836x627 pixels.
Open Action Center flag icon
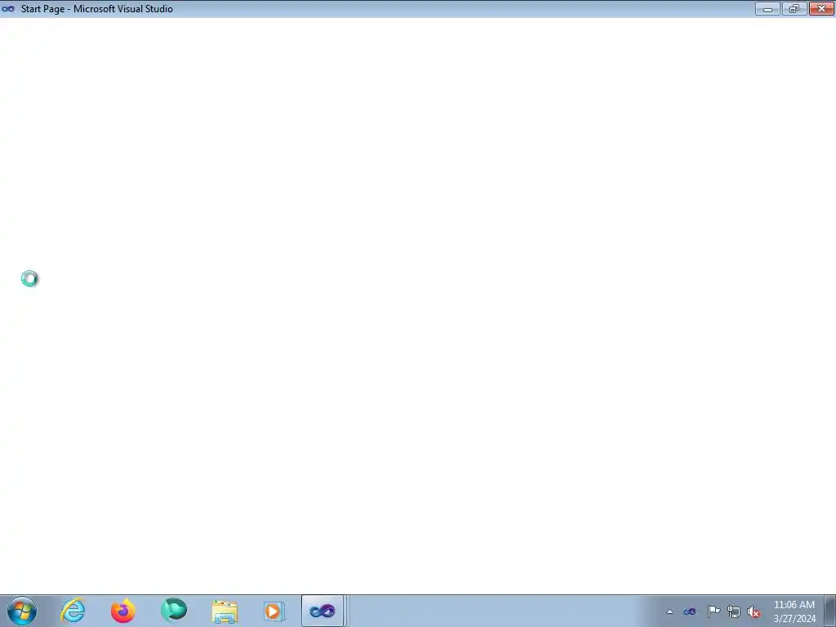(714, 611)
